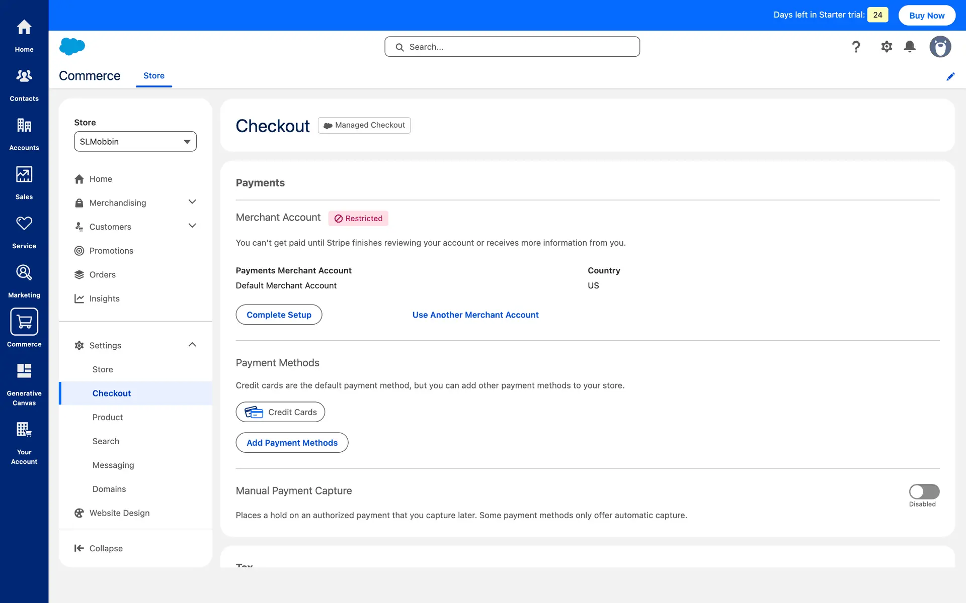This screenshot has width=966, height=603.
Task: Open Generative Canvas from the sidebar
Action: coord(24,371)
